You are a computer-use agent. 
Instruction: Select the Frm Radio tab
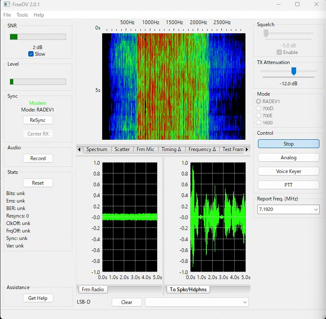point(92,289)
